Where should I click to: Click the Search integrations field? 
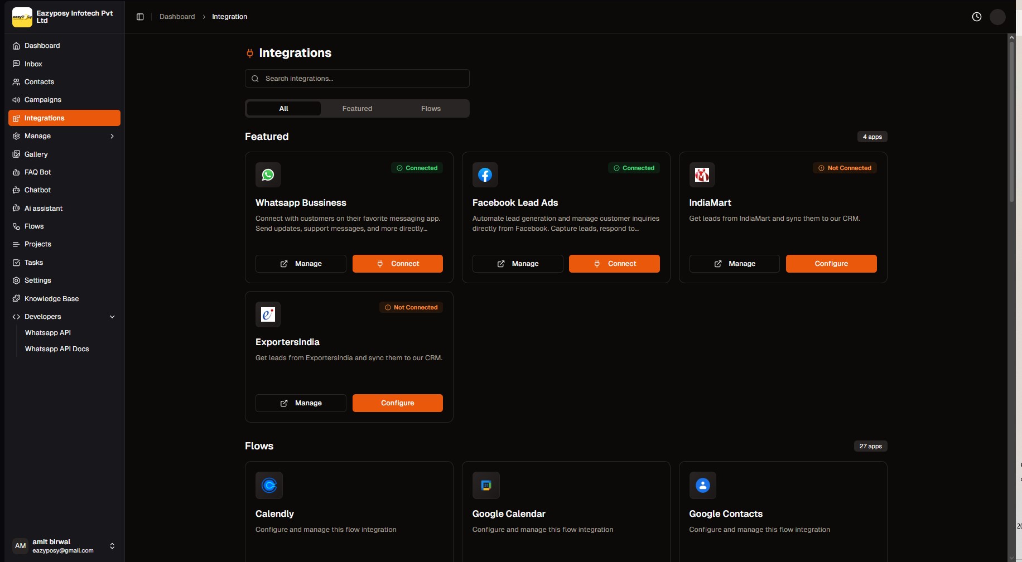(357, 78)
